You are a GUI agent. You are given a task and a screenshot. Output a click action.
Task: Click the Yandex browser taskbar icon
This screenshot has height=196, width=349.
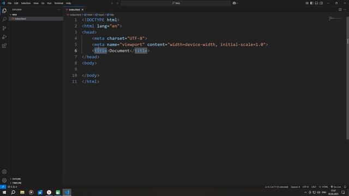coord(49,192)
